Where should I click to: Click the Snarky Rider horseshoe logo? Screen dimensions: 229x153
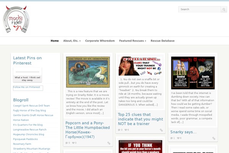pyautogui.click(x=16, y=19)
